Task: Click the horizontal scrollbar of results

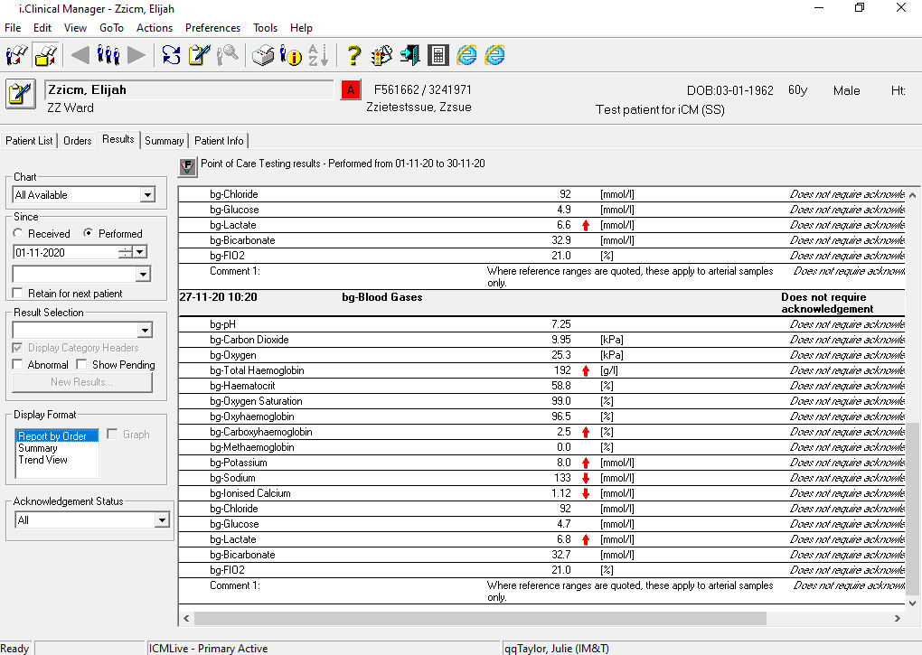Action: coord(480,618)
